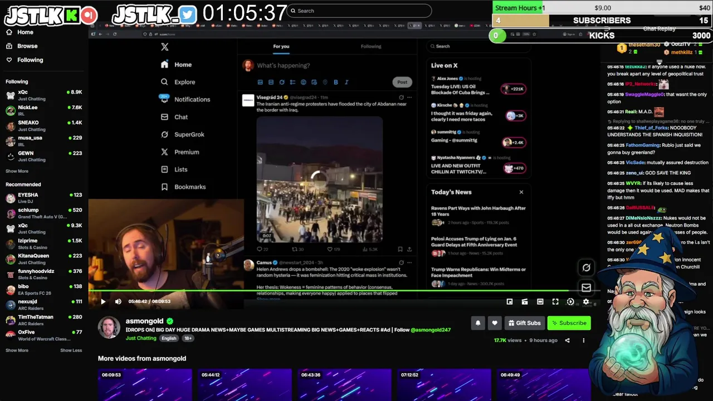Open the 05:44:12 video thumbnail
This screenshot has width=713, height=401.
tap(245, 384)
